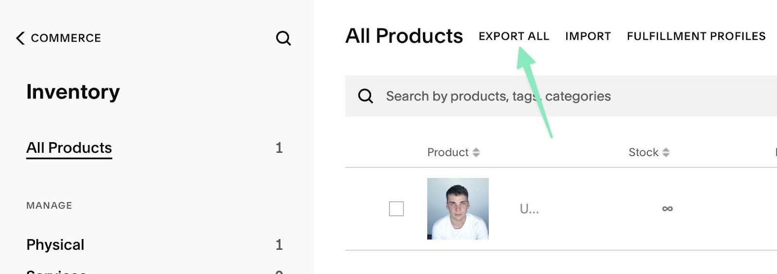Select the product row checkbox

point(396,209)
